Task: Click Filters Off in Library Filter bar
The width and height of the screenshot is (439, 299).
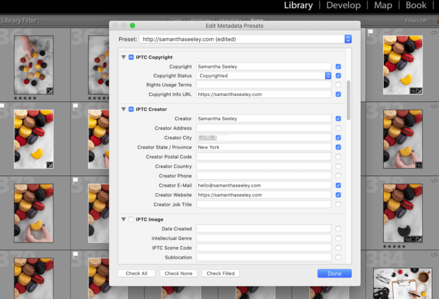Action: (416, 21)
